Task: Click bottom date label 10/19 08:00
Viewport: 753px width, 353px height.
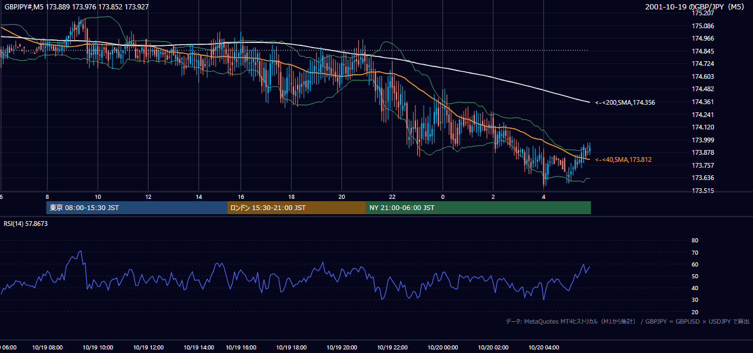Action: pyautogui.click(x=48, y=347)
